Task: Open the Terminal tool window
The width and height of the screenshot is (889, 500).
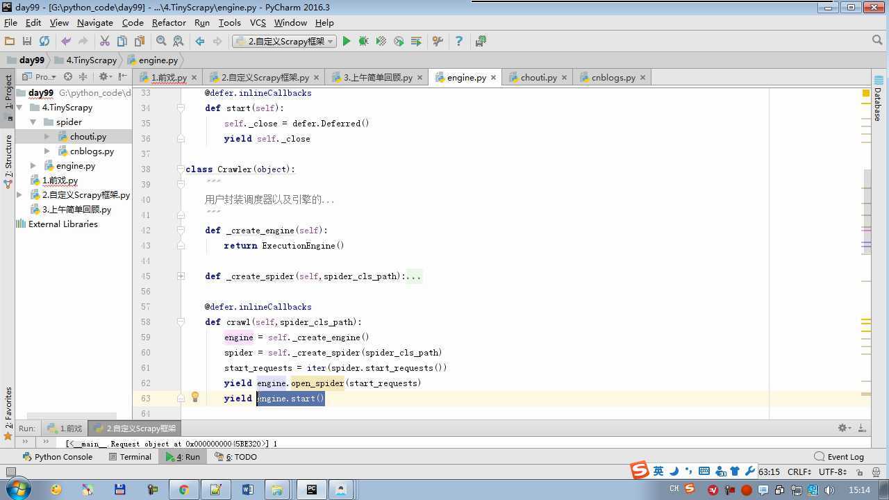Action: tap(130, 457)
